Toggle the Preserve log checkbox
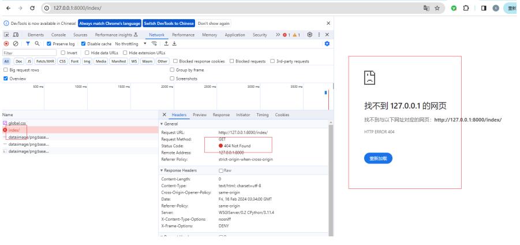Image resolution: width=520 pixels, height=245 pixels. [x=49, y=43]
